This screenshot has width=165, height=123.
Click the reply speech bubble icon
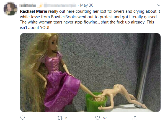pos(22,118)
